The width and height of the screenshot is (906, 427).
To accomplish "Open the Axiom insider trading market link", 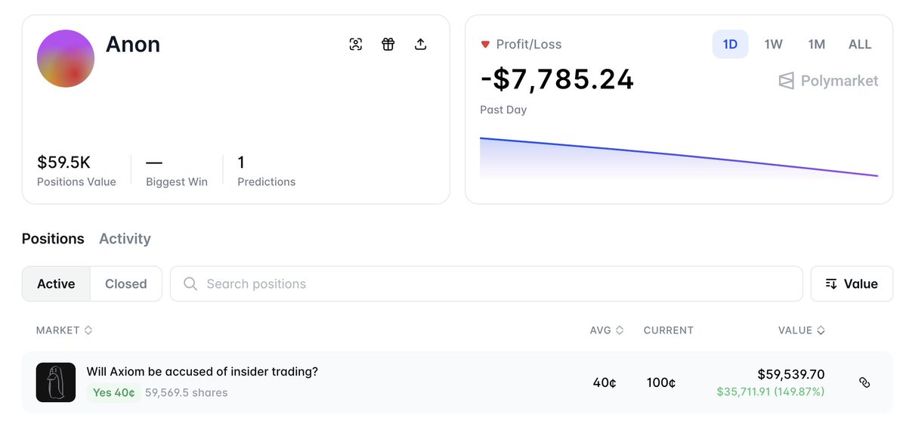I will (x=202, y=372).
